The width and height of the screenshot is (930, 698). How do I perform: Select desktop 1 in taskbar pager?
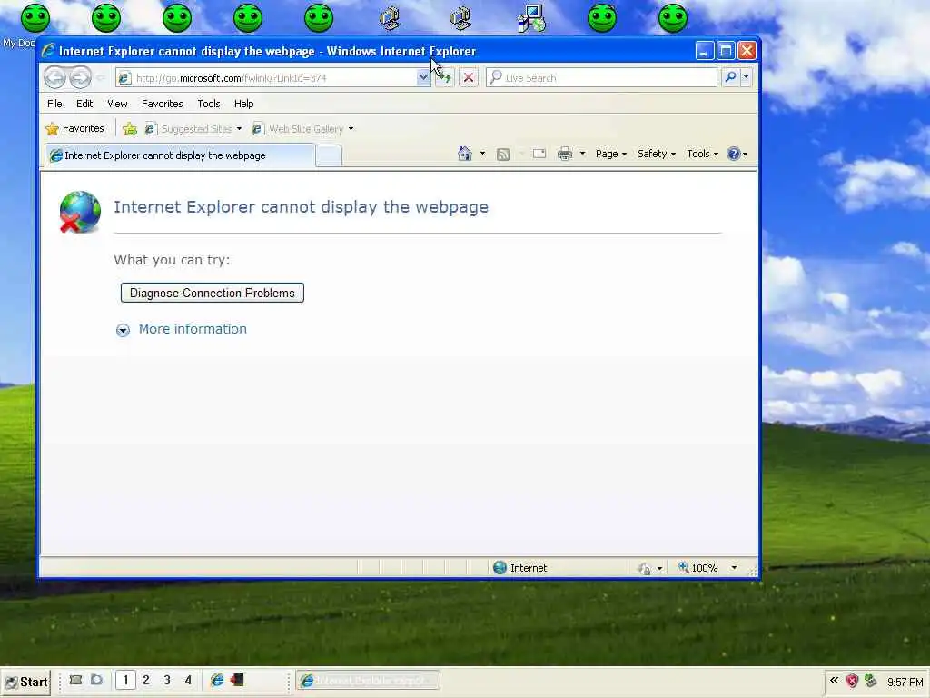[x=125, y=680]
